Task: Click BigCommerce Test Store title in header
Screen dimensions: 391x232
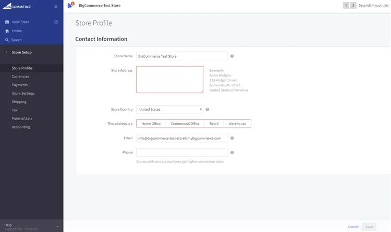Action: pos(100,6)
